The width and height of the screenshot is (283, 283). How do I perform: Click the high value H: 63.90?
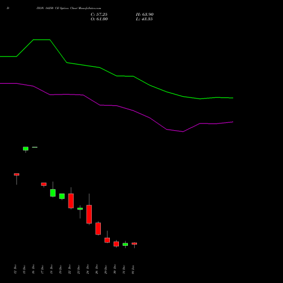coord(145,15)
